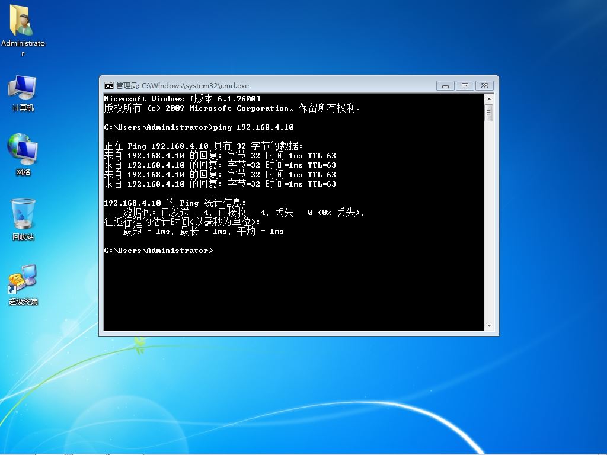The image size is (607, 455).
Task: Open the 网络 desktop icon
Action: point(23,155)
